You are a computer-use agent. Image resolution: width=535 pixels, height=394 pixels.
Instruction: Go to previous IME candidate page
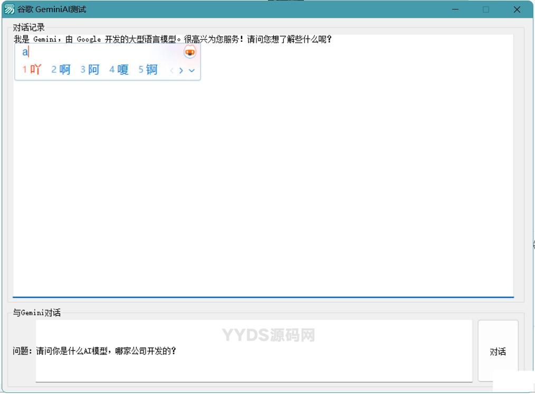[x=171, y=70]
